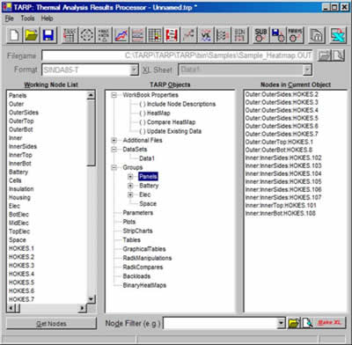Open the Tools menu
This screenshot has width=352, height=345.
pos(27,18)
